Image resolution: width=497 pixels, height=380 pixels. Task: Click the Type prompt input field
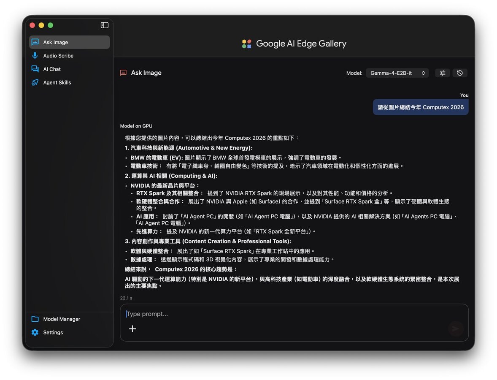click(294, 323)
